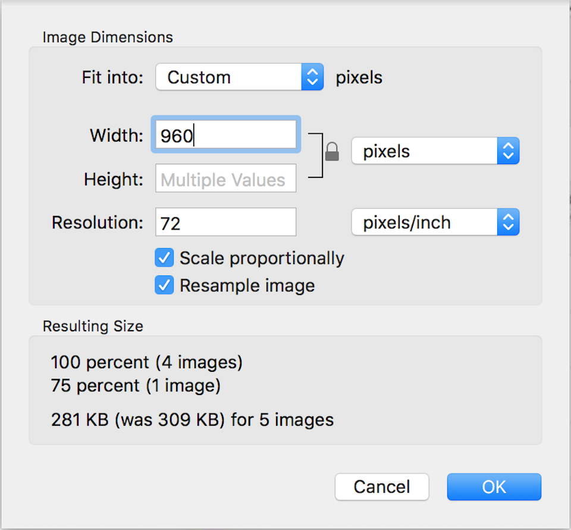Image resolution: width=571 pixels, height=530 pixels.
Task: Click the Height field with Multiple Values
Action: (225, 179)
